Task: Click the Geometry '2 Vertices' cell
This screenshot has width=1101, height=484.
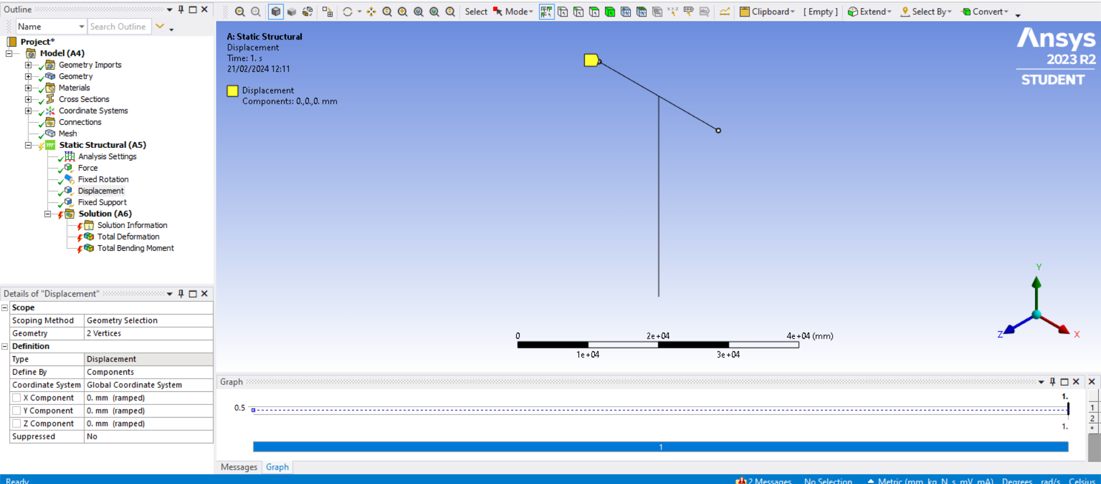Action: pyautogui.click(x=149, y=333)
